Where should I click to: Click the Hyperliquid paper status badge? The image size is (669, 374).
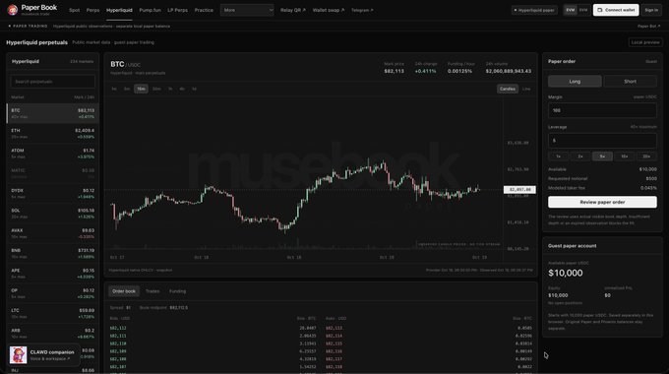pos(534,10)
